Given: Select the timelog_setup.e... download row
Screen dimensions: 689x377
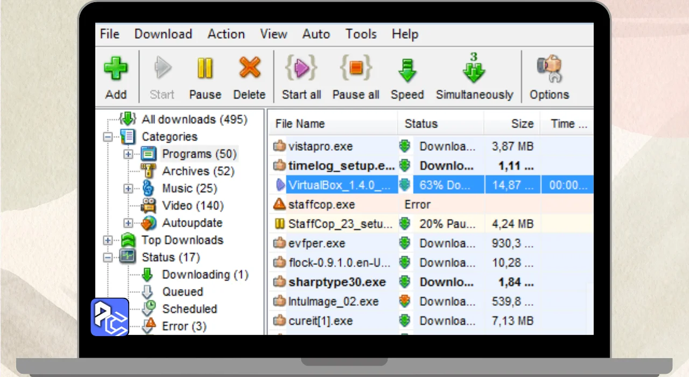Looking at the screenshot, I should point(431,165).
